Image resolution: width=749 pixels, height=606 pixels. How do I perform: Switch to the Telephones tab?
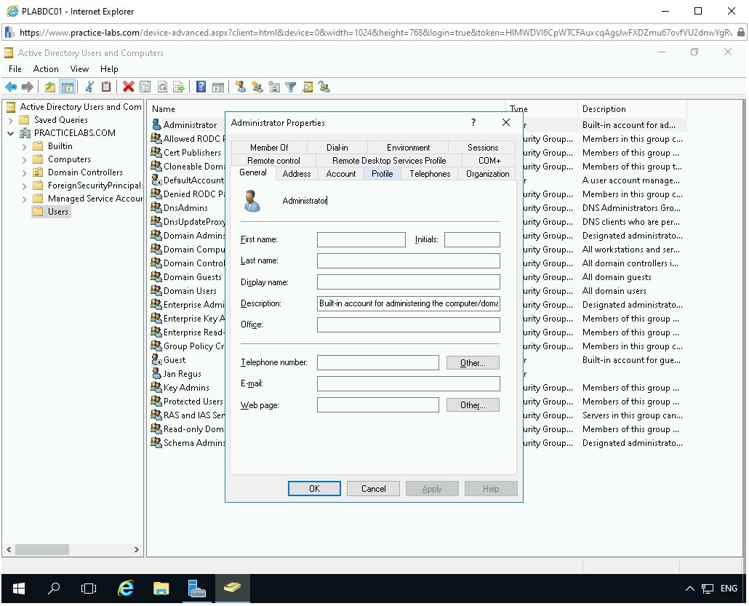pyautogui.click(x=430, y=174)
